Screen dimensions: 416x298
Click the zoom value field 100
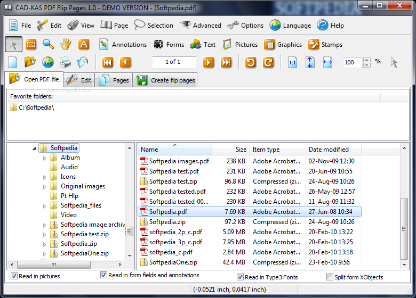click(353, 62)
